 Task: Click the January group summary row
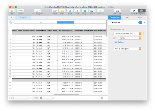tap(59, 80)
